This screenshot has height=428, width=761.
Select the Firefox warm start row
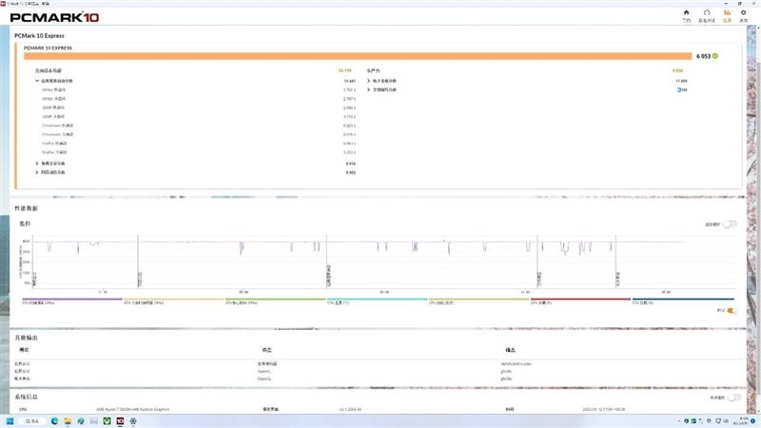(199, 144)
